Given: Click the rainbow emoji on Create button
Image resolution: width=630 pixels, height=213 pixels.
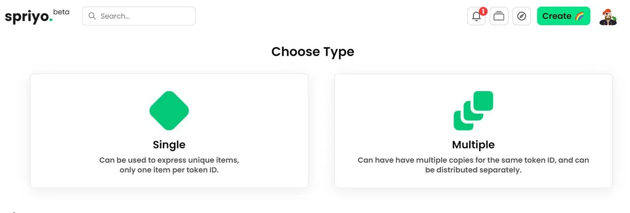Looking at the screenshot, I should pos(580,16).
